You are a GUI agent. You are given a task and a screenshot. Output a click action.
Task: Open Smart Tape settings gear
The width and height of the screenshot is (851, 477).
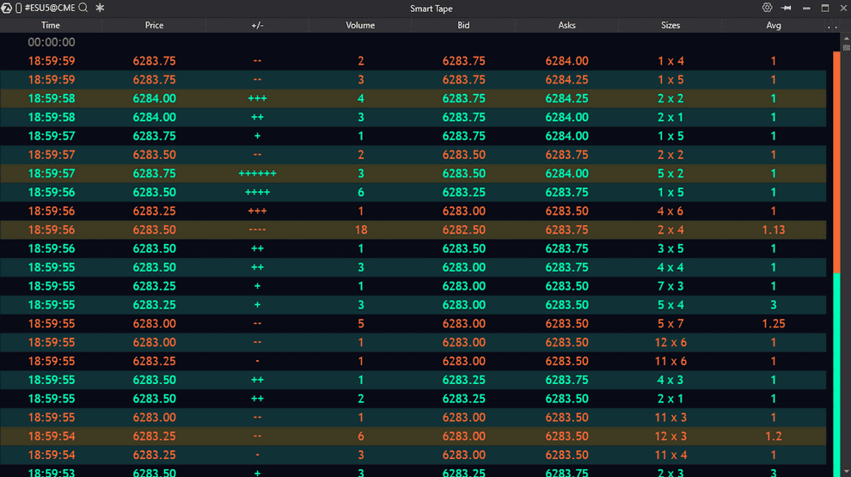coord(767,8)
